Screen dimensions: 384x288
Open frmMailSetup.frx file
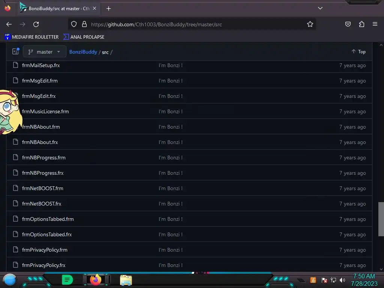(x=41, y=65)
